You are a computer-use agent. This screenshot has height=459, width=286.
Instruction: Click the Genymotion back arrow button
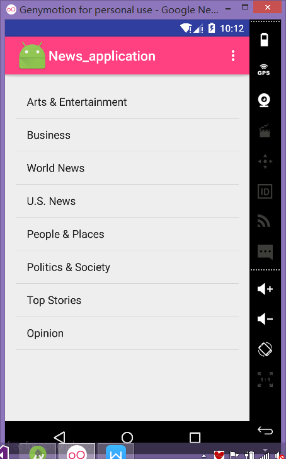coord(265,431)
